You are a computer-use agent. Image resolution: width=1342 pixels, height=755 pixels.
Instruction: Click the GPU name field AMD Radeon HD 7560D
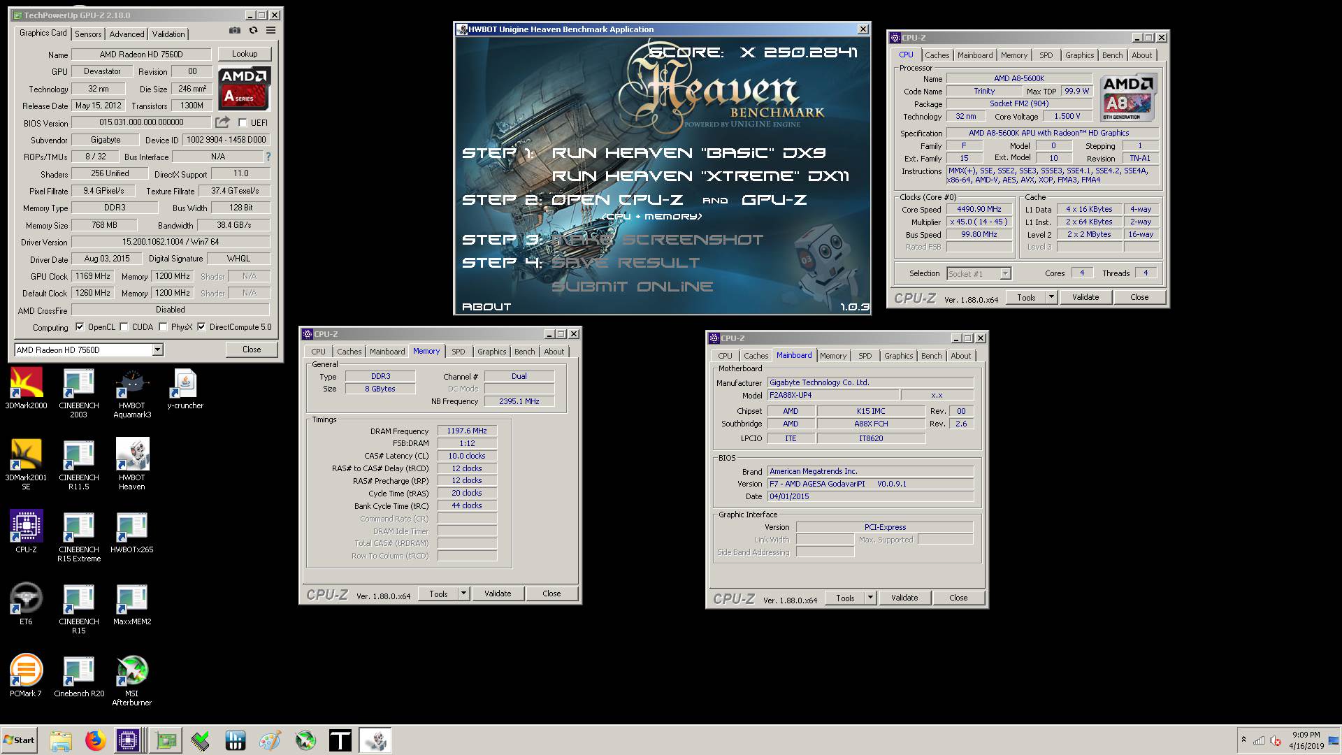[x=141, y=55]
